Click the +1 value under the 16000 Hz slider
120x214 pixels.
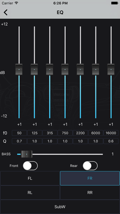click(111, 124)
